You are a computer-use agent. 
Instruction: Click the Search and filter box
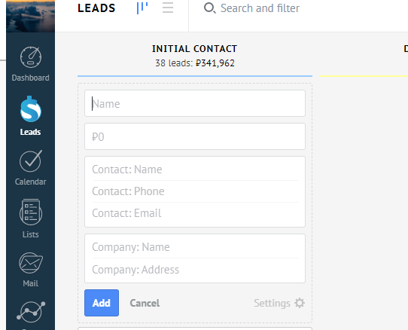tap(260, 8)
